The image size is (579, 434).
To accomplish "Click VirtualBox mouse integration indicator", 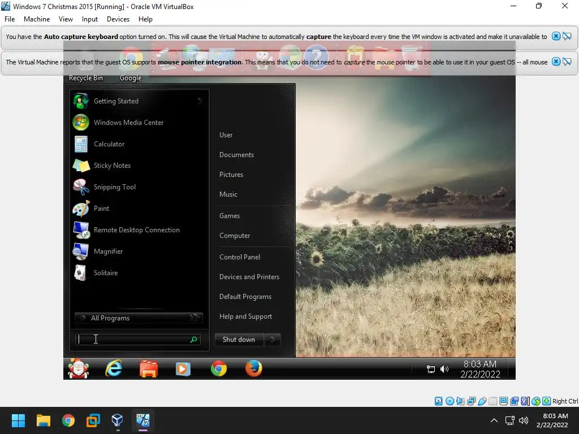I will point(536,401).
